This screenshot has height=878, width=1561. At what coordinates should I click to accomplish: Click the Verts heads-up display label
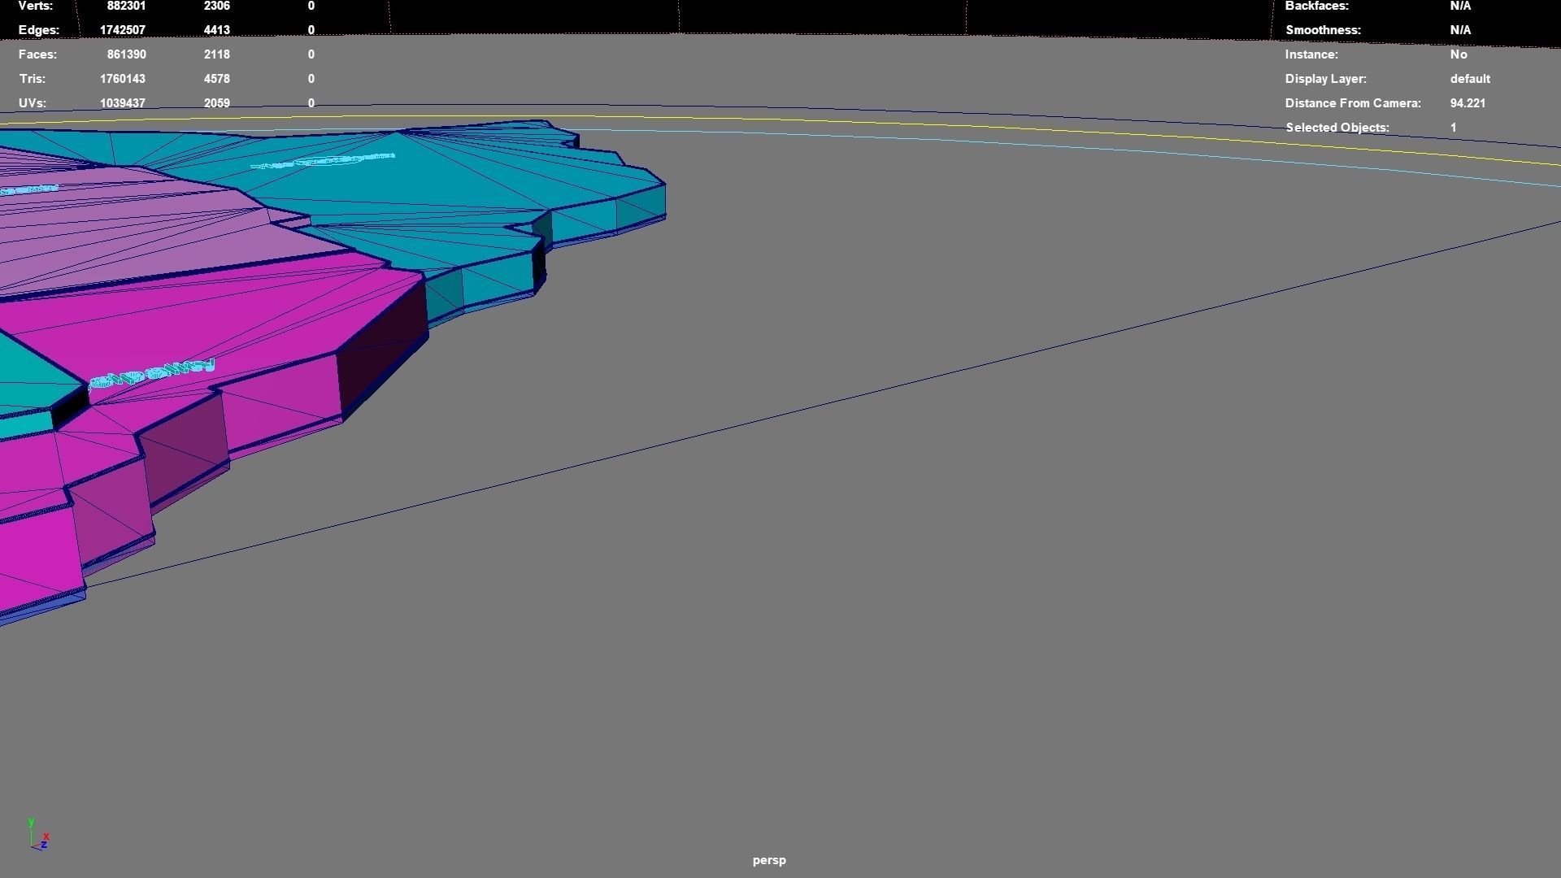point(35,7)
